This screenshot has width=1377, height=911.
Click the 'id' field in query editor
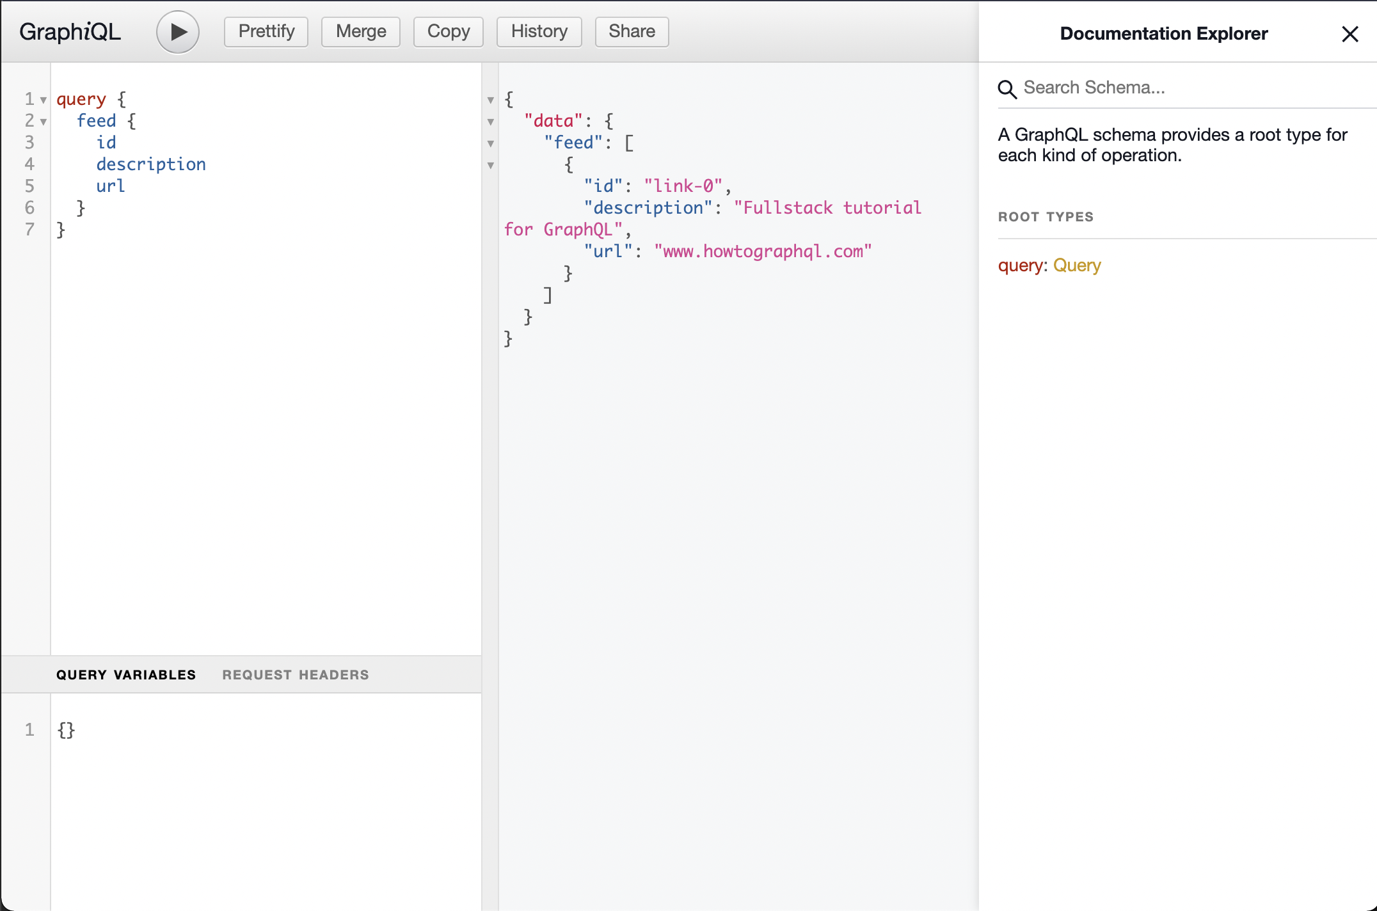(106, 143)
